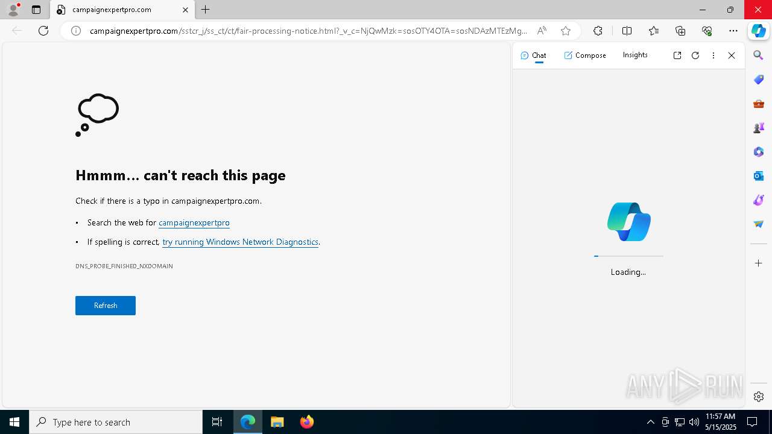
Task: Open Settings and more ellipsis menu
Action: coord(733,31)
